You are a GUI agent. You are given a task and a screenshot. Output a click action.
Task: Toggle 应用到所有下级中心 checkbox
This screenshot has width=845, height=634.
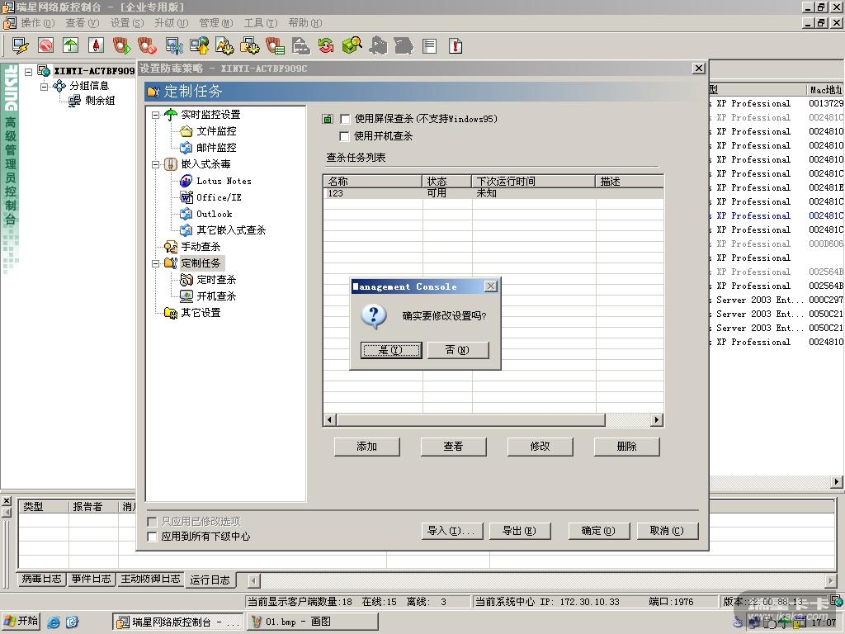[152, 537]
